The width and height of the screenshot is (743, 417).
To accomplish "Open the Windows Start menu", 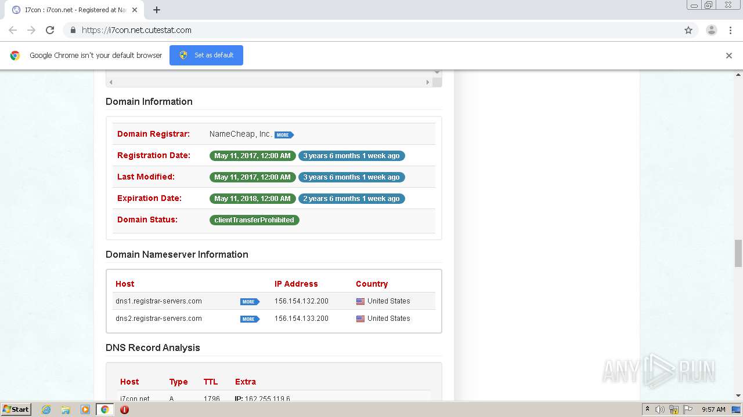I will (x=16, y=409).
